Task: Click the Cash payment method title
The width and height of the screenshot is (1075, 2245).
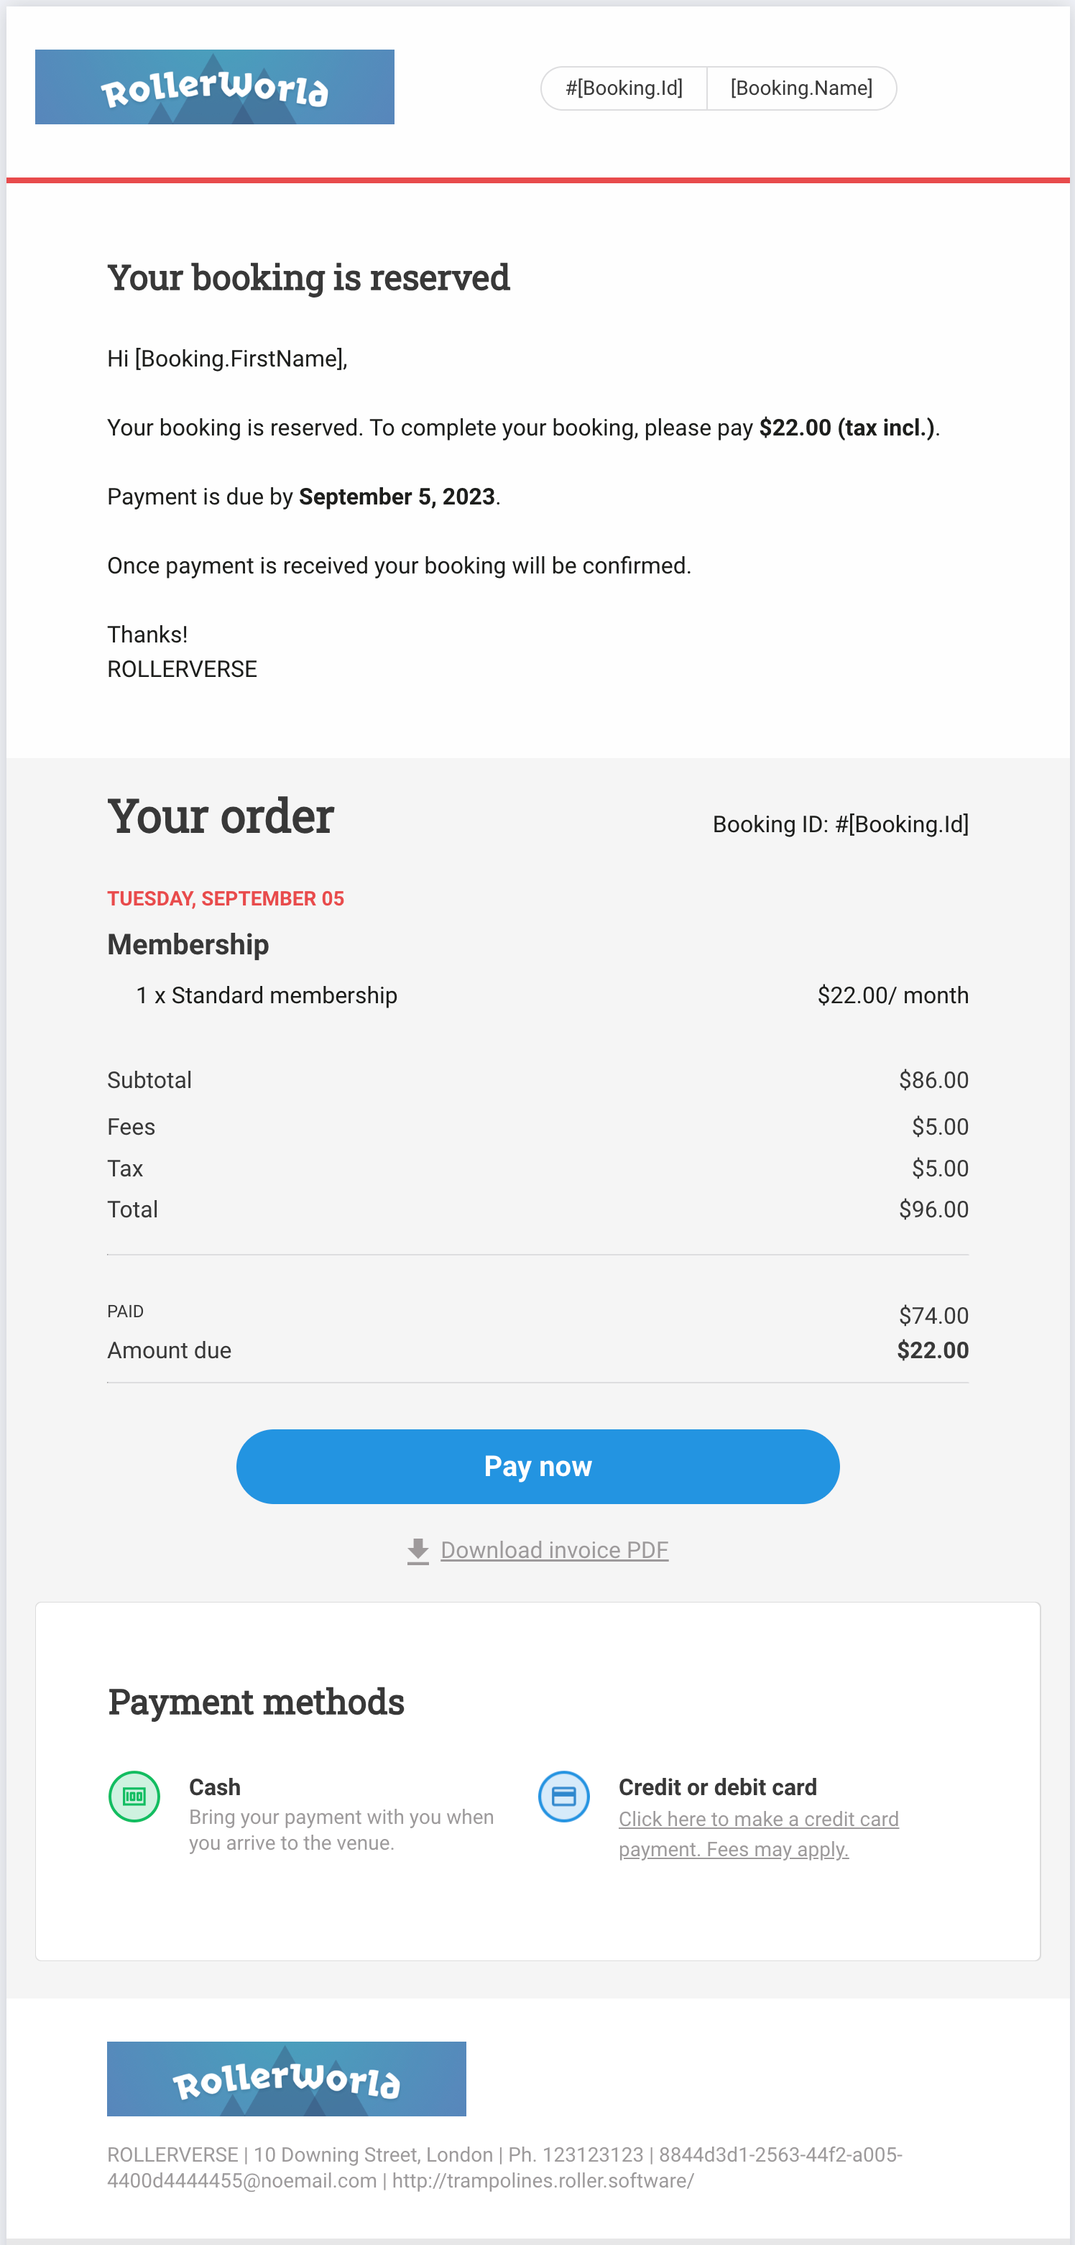Action: pyautogui.click(x=214, y=1787)
